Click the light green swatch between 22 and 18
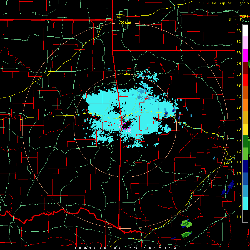The height and width of the screenshot is (250, 250). (x=245, y=154)
